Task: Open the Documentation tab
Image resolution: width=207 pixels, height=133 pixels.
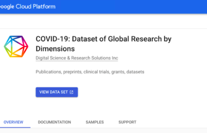Action: pyautogui.click(x=54, y=122)
